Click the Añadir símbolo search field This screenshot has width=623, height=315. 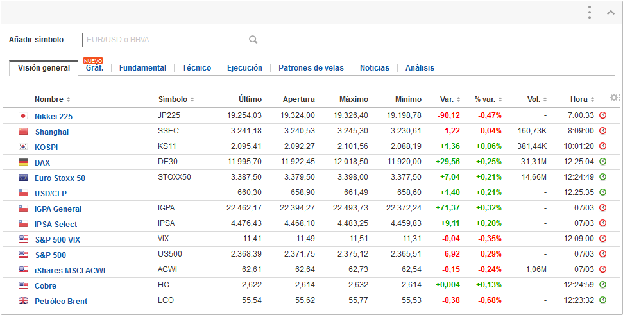coord(166,40)
